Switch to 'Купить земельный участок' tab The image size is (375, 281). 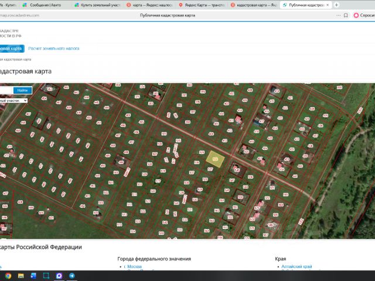tap(98, 5)
